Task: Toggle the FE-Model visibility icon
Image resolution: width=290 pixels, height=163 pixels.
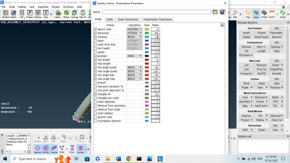Action: coord(46,149)
